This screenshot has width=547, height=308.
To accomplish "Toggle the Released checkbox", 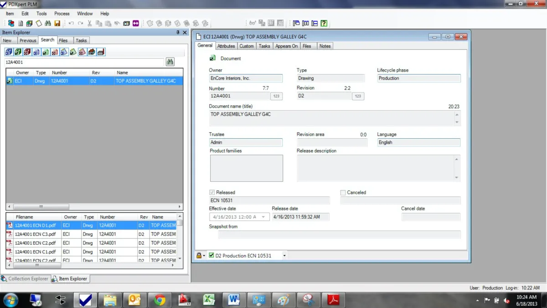I will point(212,193).
